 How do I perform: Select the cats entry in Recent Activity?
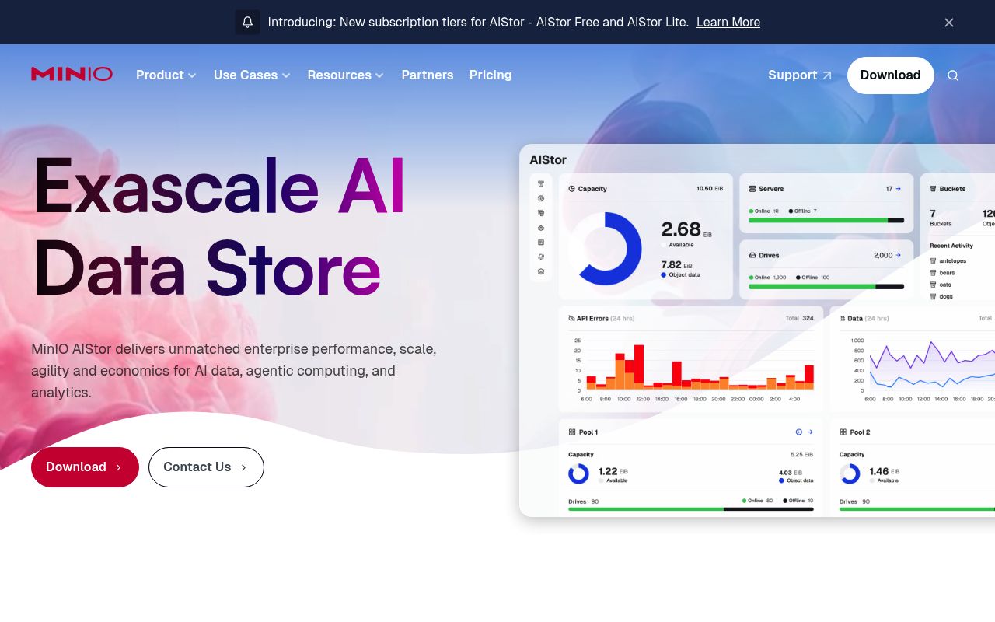(x=941, y=285)
